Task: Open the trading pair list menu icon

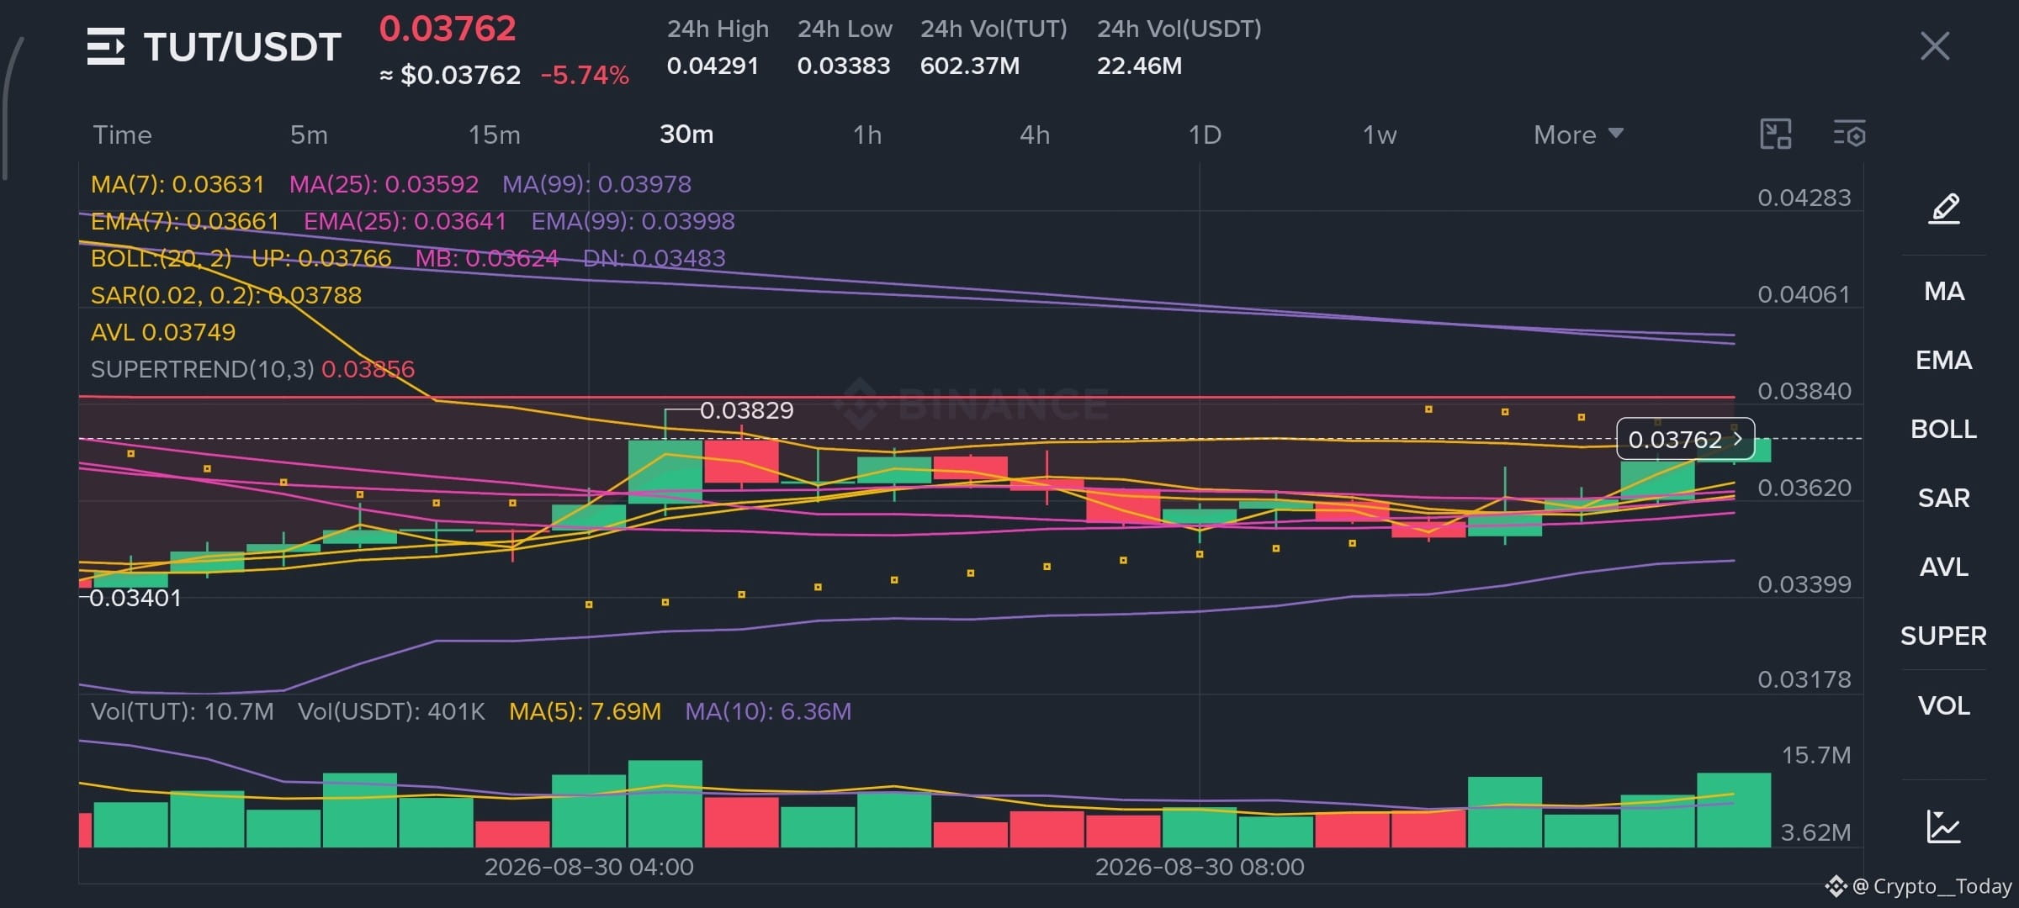Action: click(106, 46)
